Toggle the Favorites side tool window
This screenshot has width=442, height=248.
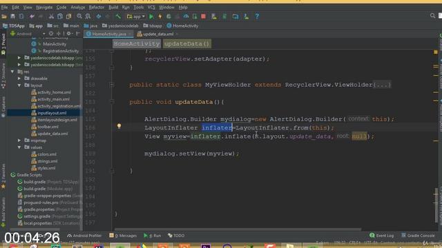pyautogui.click(x=3, y=176)
